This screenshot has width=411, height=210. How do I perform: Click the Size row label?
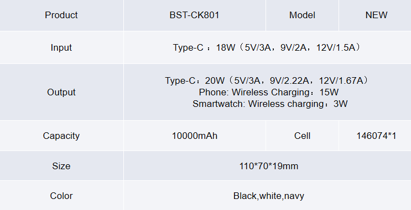[61, 166]
